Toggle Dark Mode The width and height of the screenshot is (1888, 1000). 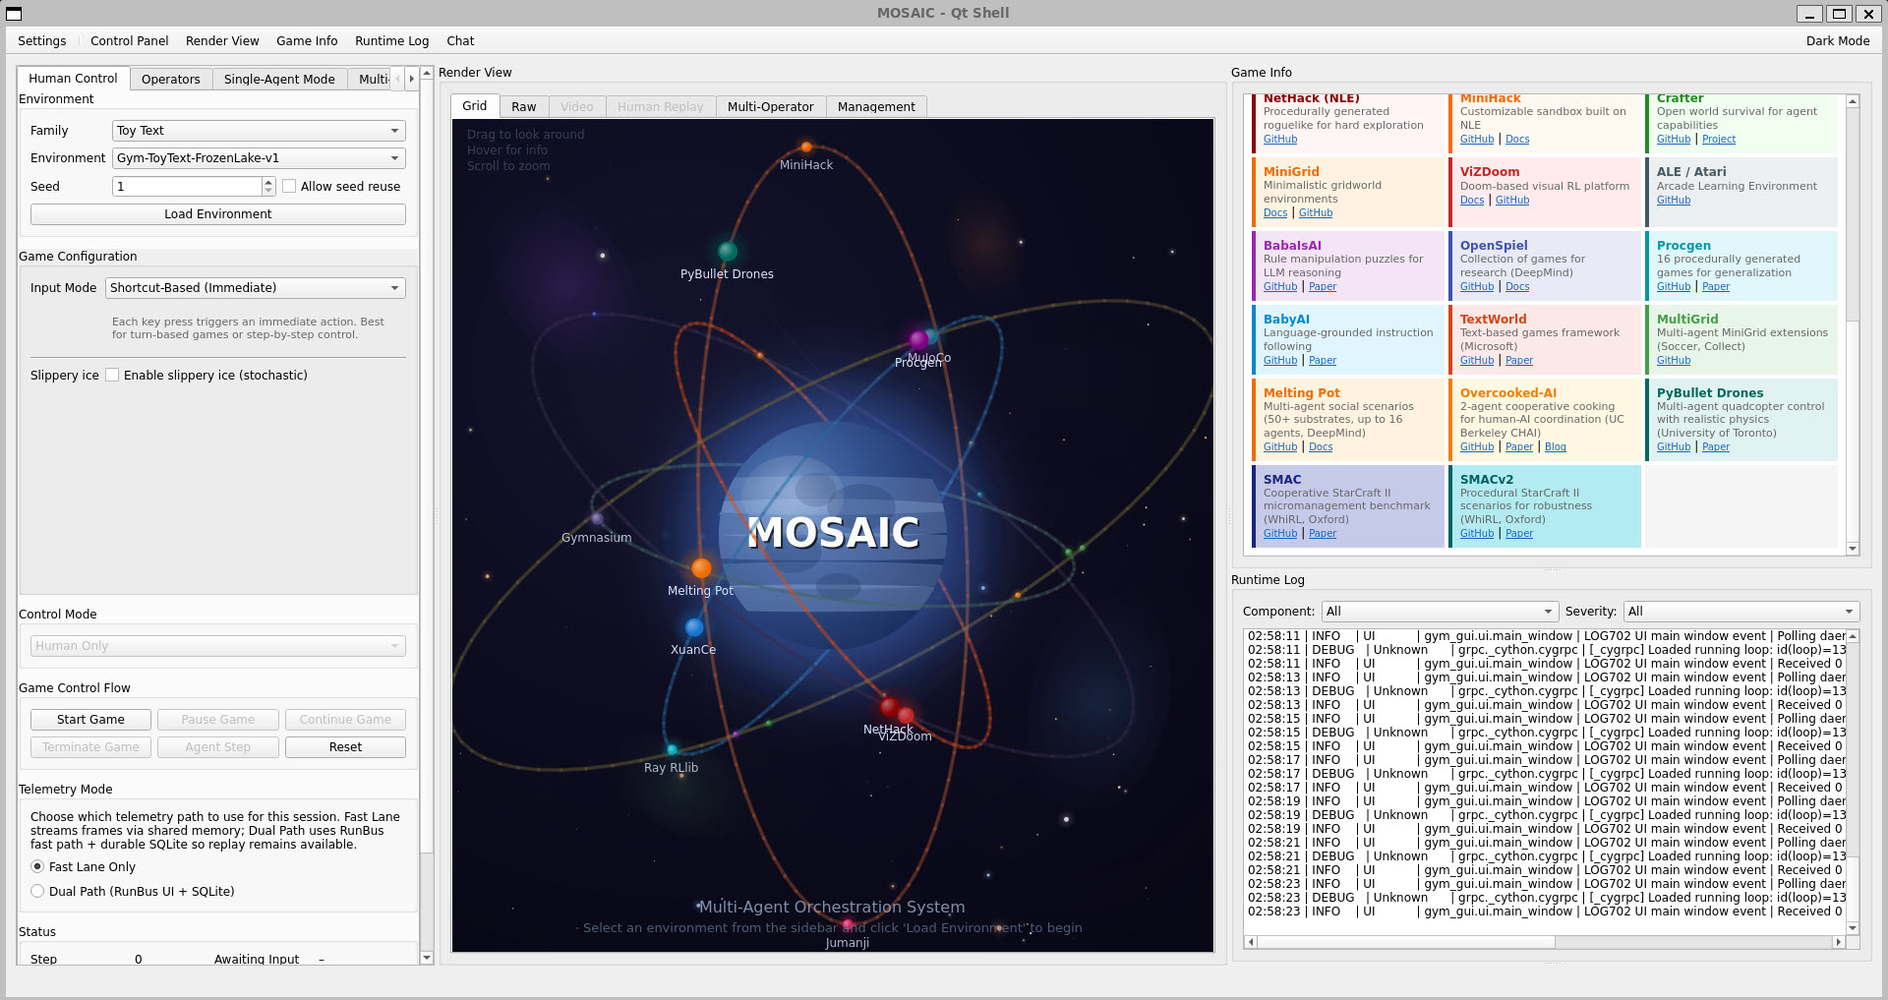(1838, 40)
